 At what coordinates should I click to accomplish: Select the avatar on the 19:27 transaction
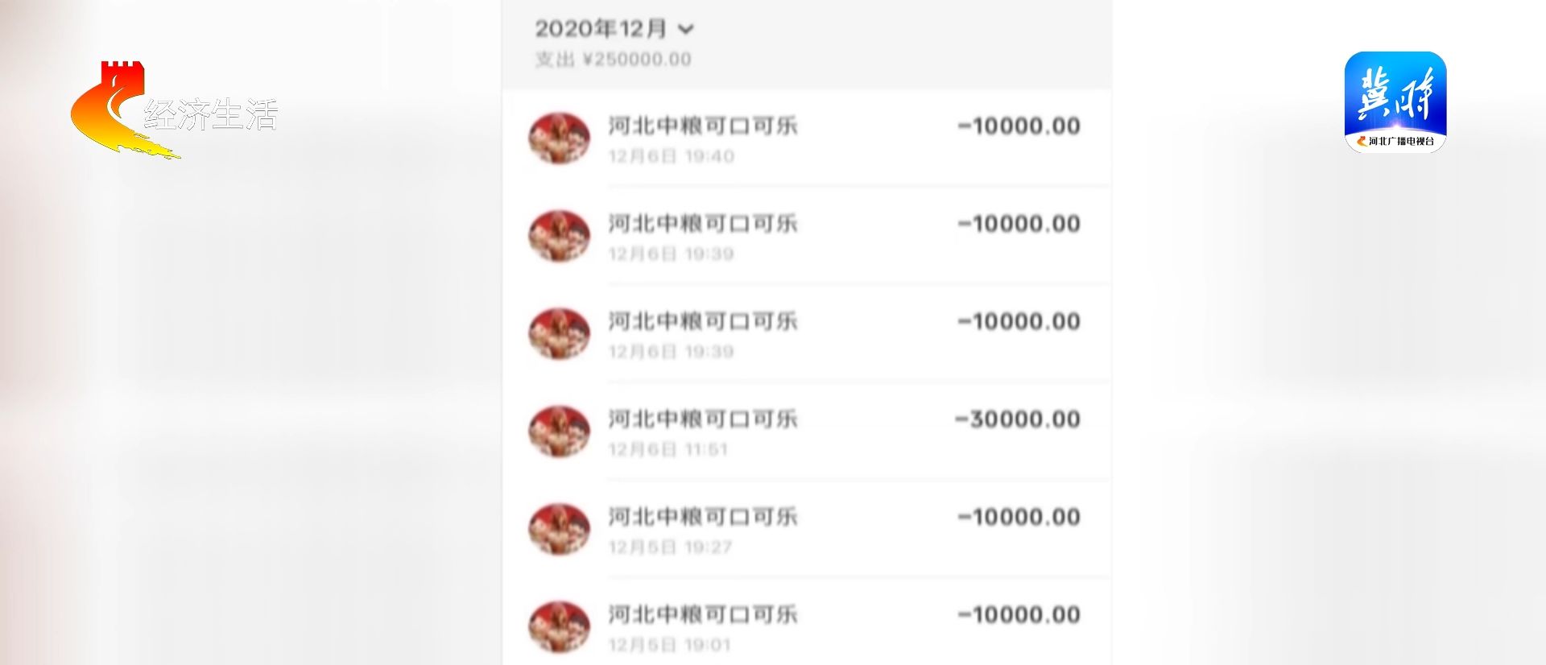pos(559,529)
